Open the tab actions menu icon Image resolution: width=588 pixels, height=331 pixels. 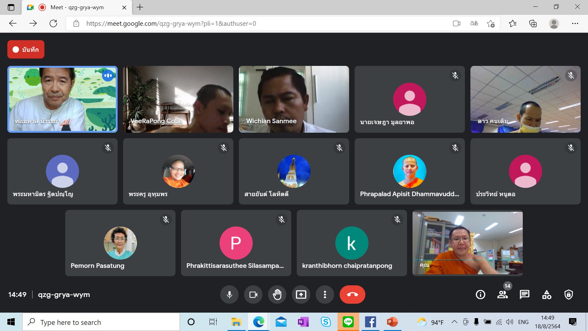click(11, 7)
